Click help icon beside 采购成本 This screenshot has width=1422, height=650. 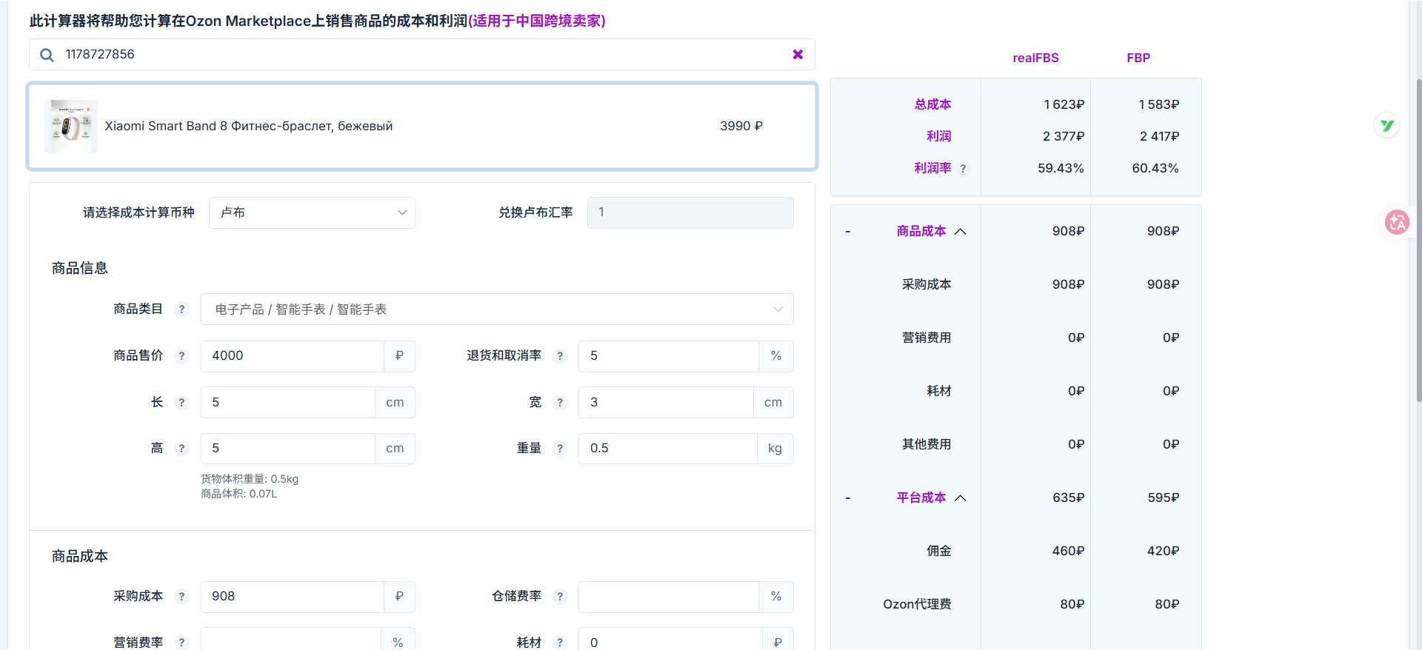[181, 597]
